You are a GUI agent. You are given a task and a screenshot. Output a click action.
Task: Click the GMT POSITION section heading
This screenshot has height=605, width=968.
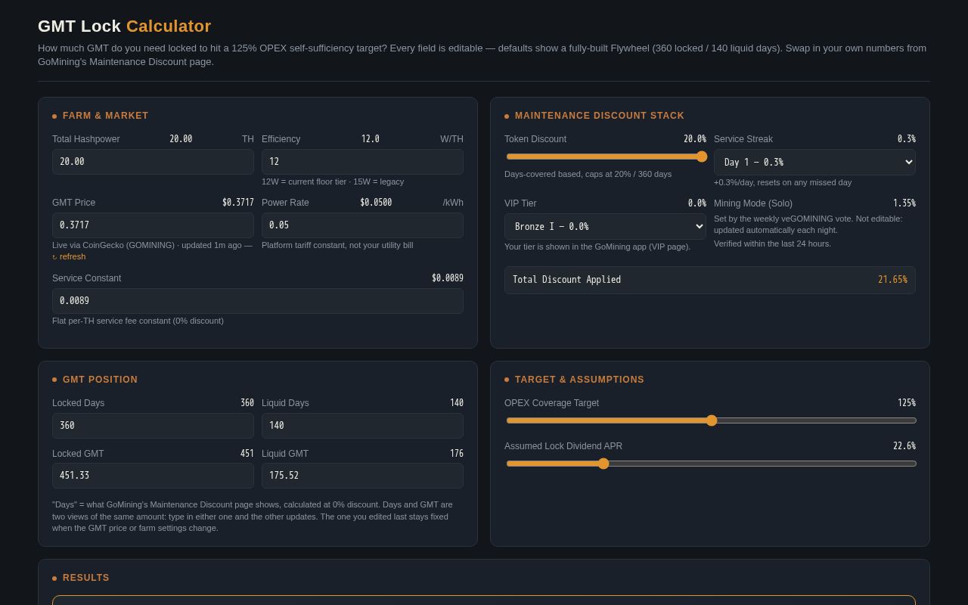(x=100, y=380)
